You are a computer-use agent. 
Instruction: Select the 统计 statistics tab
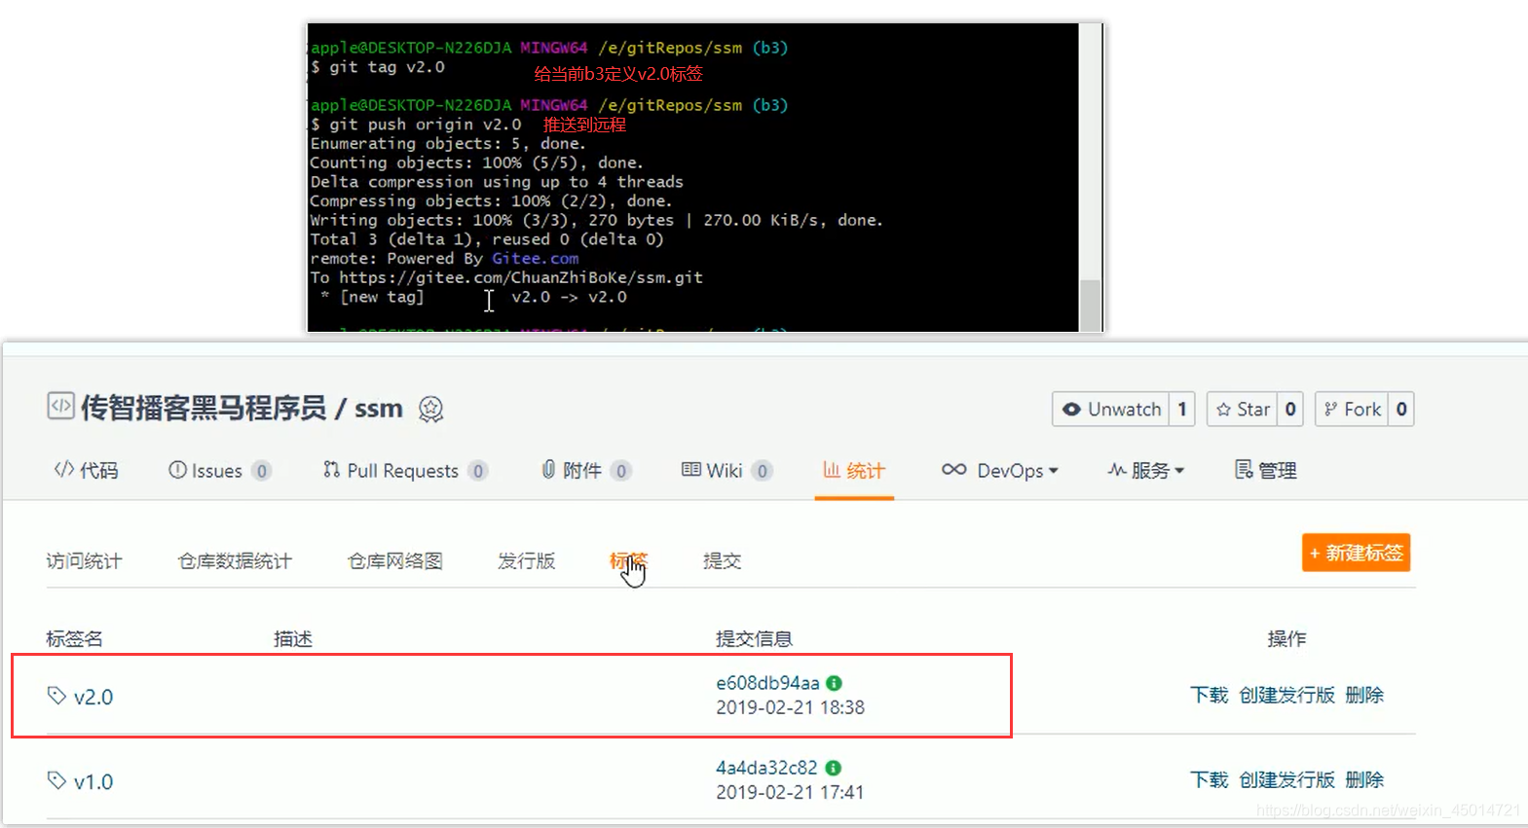pyautogui.click(x=854, y=471)
